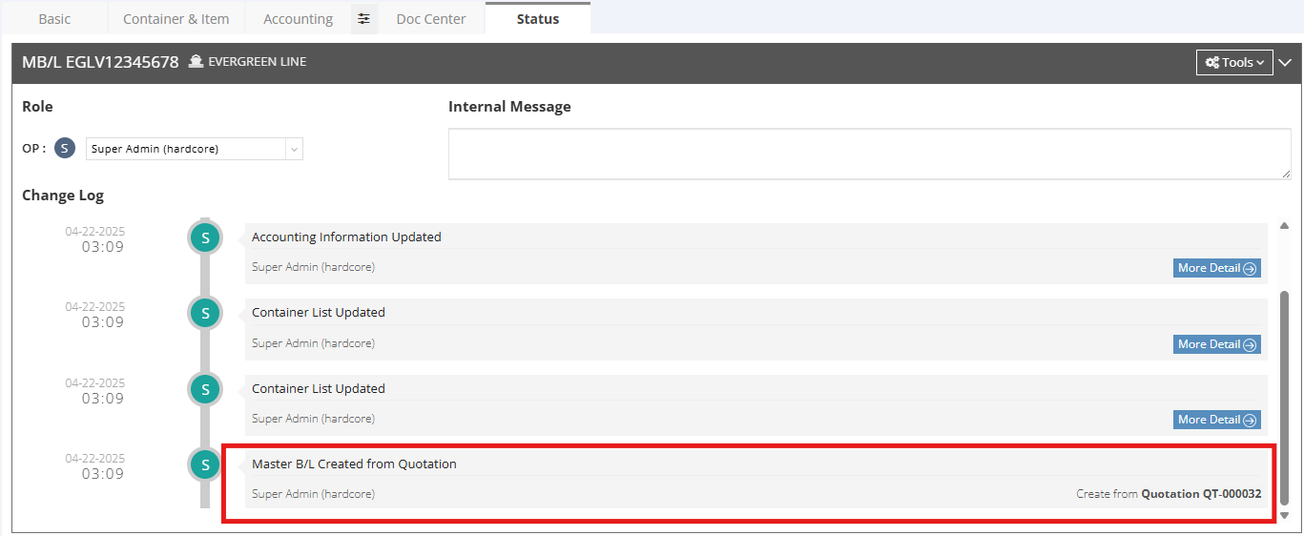The image size is (1304, 536).
Task: Click the scrollbar down arrow in Change Log
Action: (1284, 515)
